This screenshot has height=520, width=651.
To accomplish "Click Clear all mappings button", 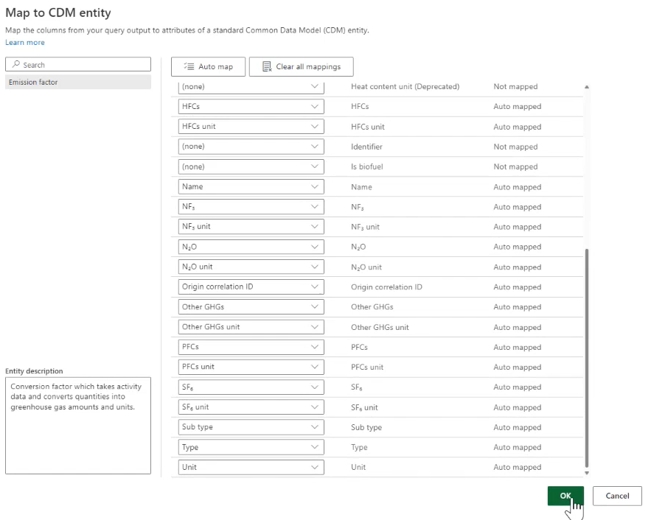I will coord(301,67).
